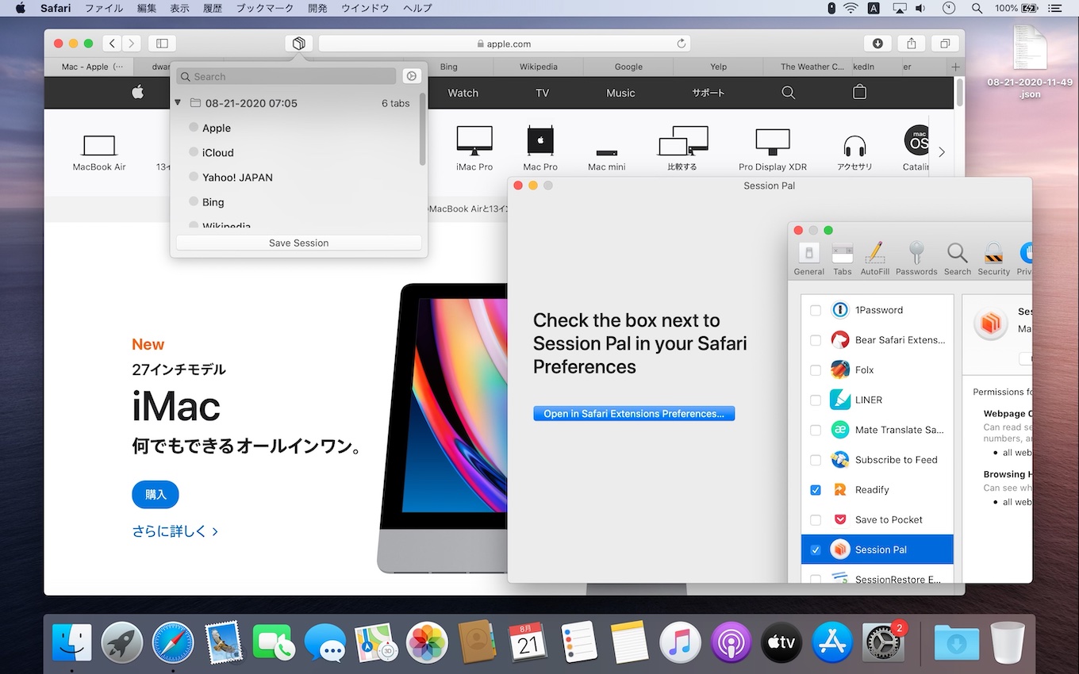The image size is (1079, 674).
Task: Enable the Subscribe to Feed checkbox
Action: click(x=816, y=460)
